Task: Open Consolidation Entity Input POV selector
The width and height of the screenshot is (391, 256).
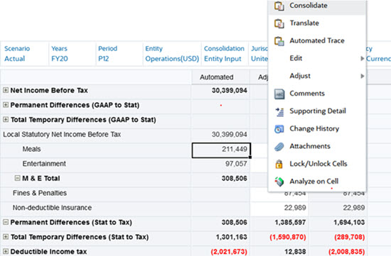Action: click(225, 54)
